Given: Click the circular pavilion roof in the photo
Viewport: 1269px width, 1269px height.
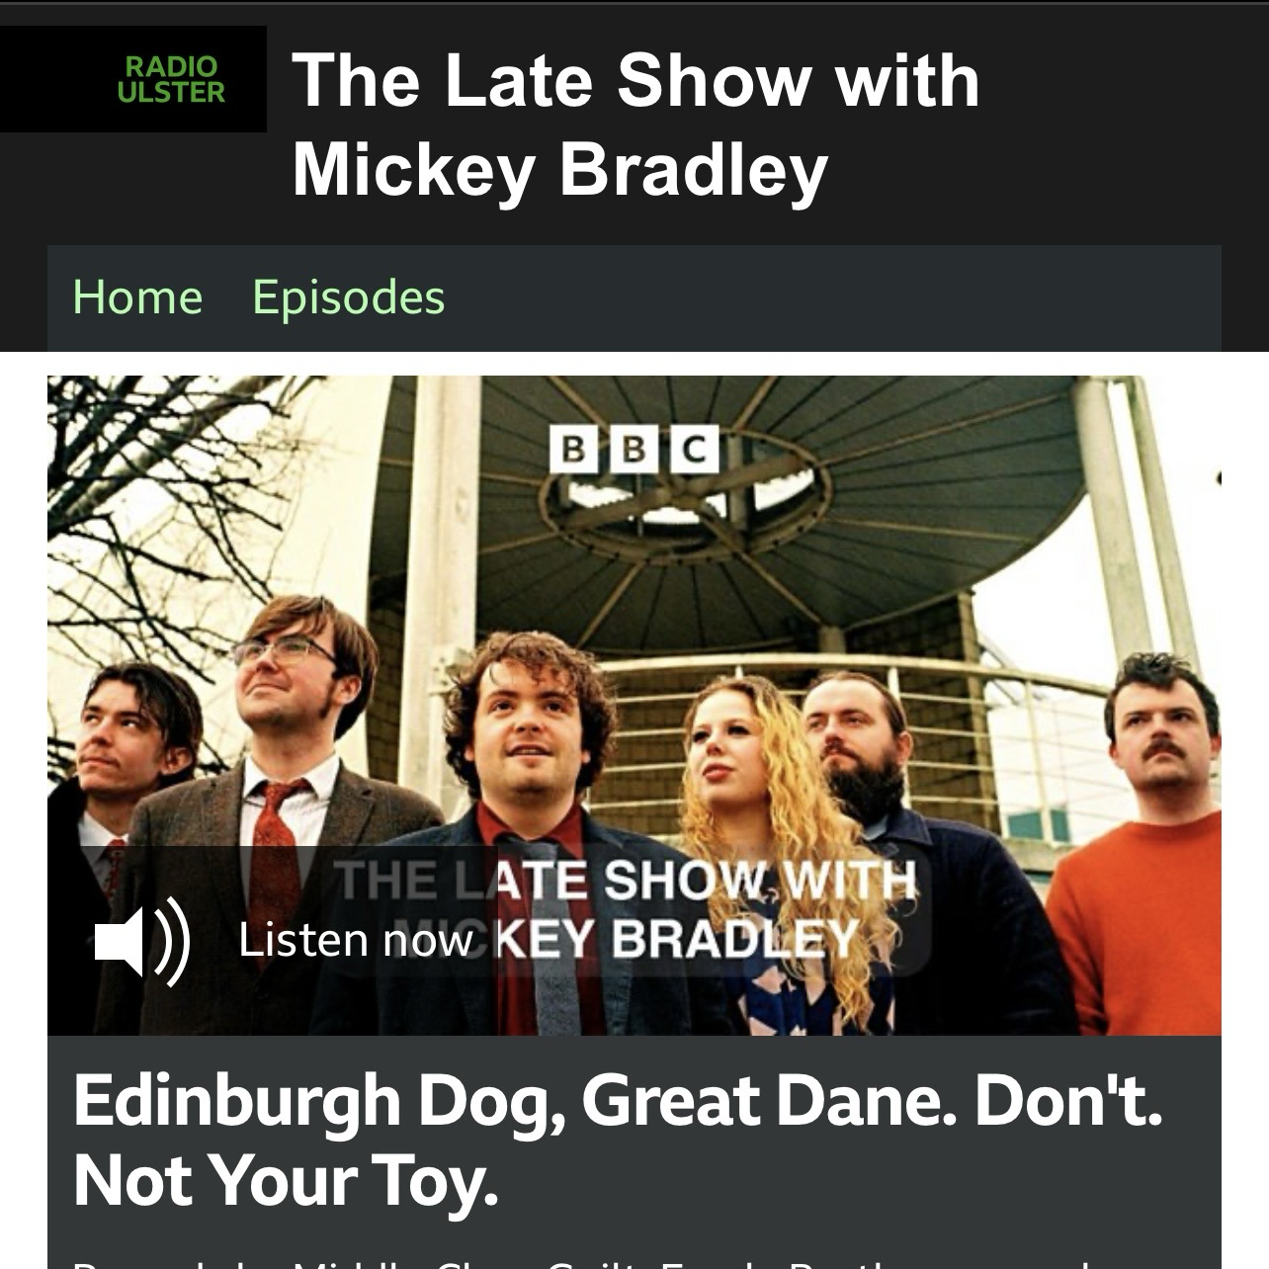Looking at the screenshot, I should (x=751, y=494).
